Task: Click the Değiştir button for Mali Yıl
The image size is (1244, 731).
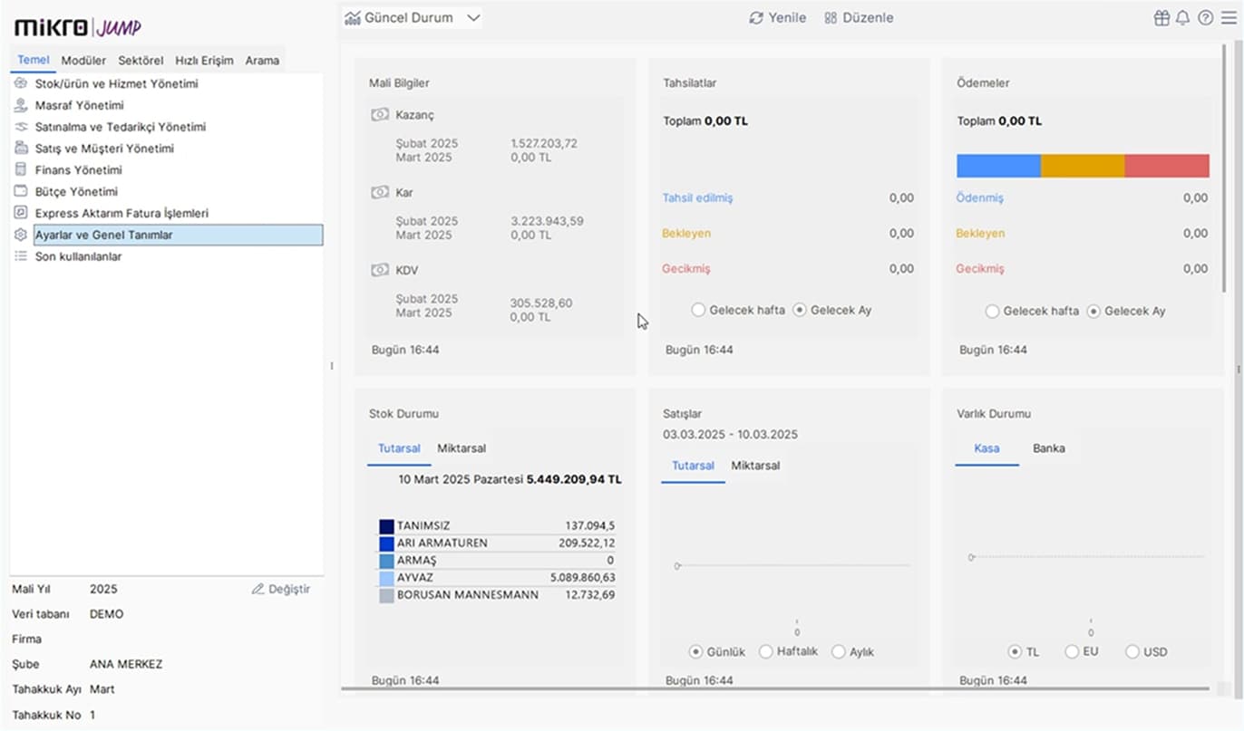Action: click(x=281, y=589)
